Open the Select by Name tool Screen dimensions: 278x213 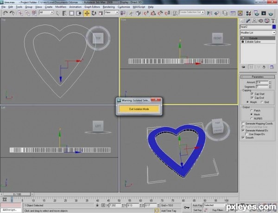(64, 13)
